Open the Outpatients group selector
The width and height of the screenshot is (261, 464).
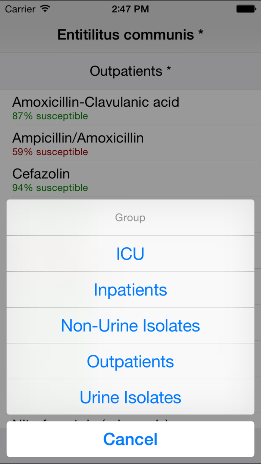(130, 71)
